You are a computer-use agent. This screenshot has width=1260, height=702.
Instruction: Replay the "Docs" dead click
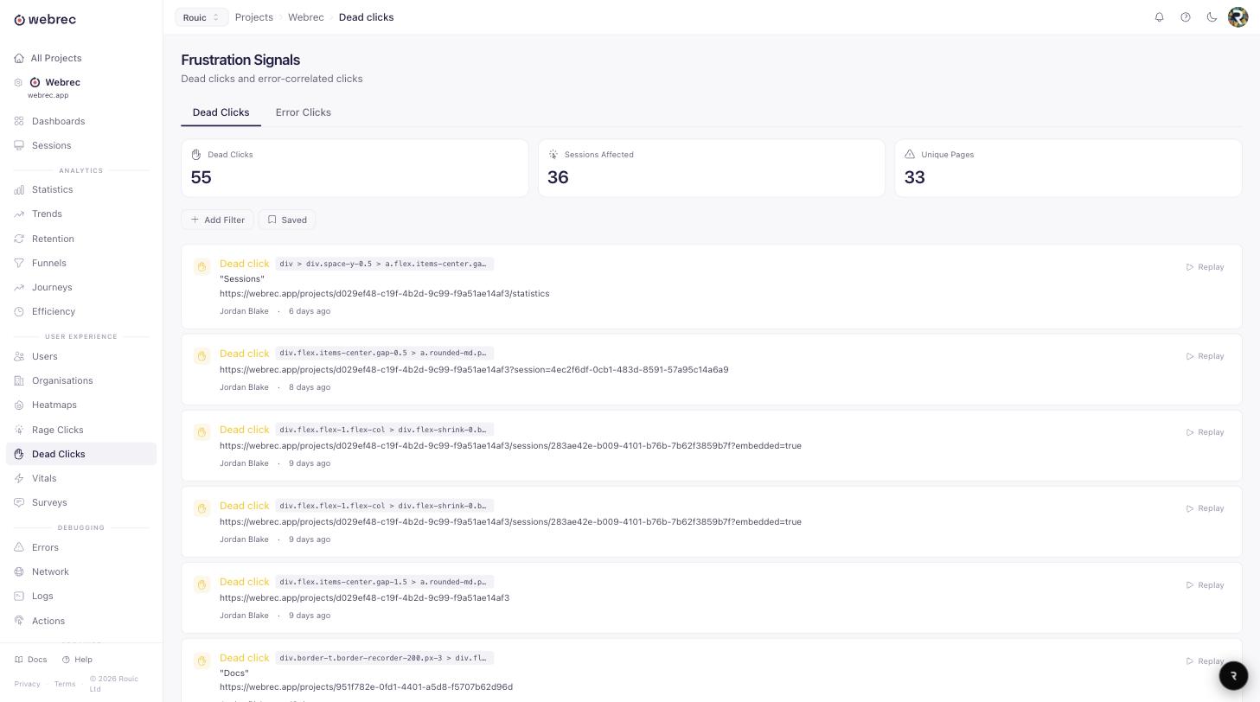(x=1205, y=661)
